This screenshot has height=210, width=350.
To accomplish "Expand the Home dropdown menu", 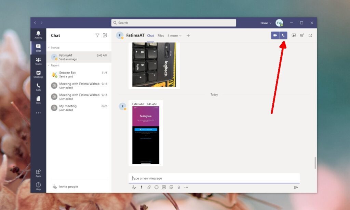I will point(266,23).
